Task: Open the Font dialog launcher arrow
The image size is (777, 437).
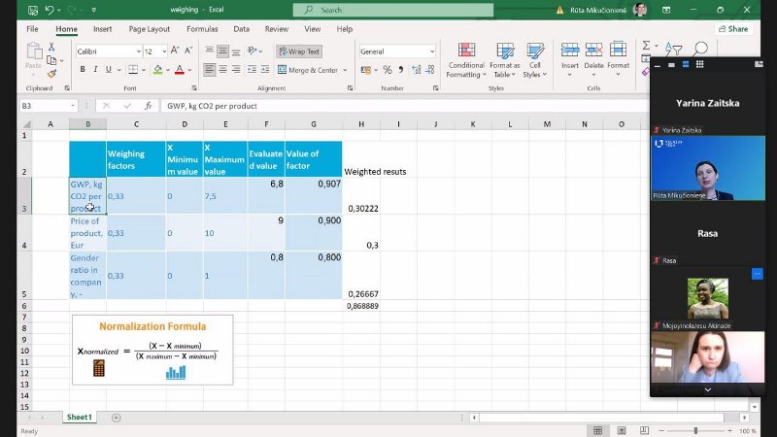Action: tap(194, 88)
